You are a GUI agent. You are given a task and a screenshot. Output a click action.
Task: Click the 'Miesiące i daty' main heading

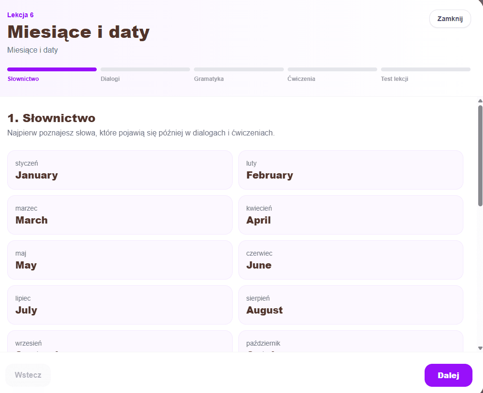(78, 32)
